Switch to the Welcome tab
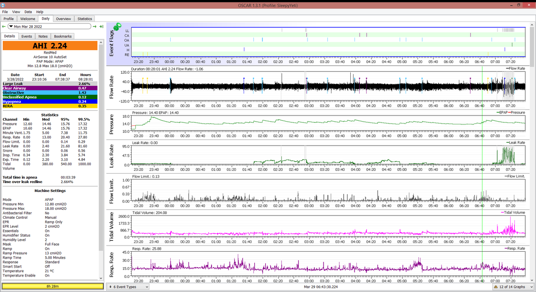 coord(28,19)
